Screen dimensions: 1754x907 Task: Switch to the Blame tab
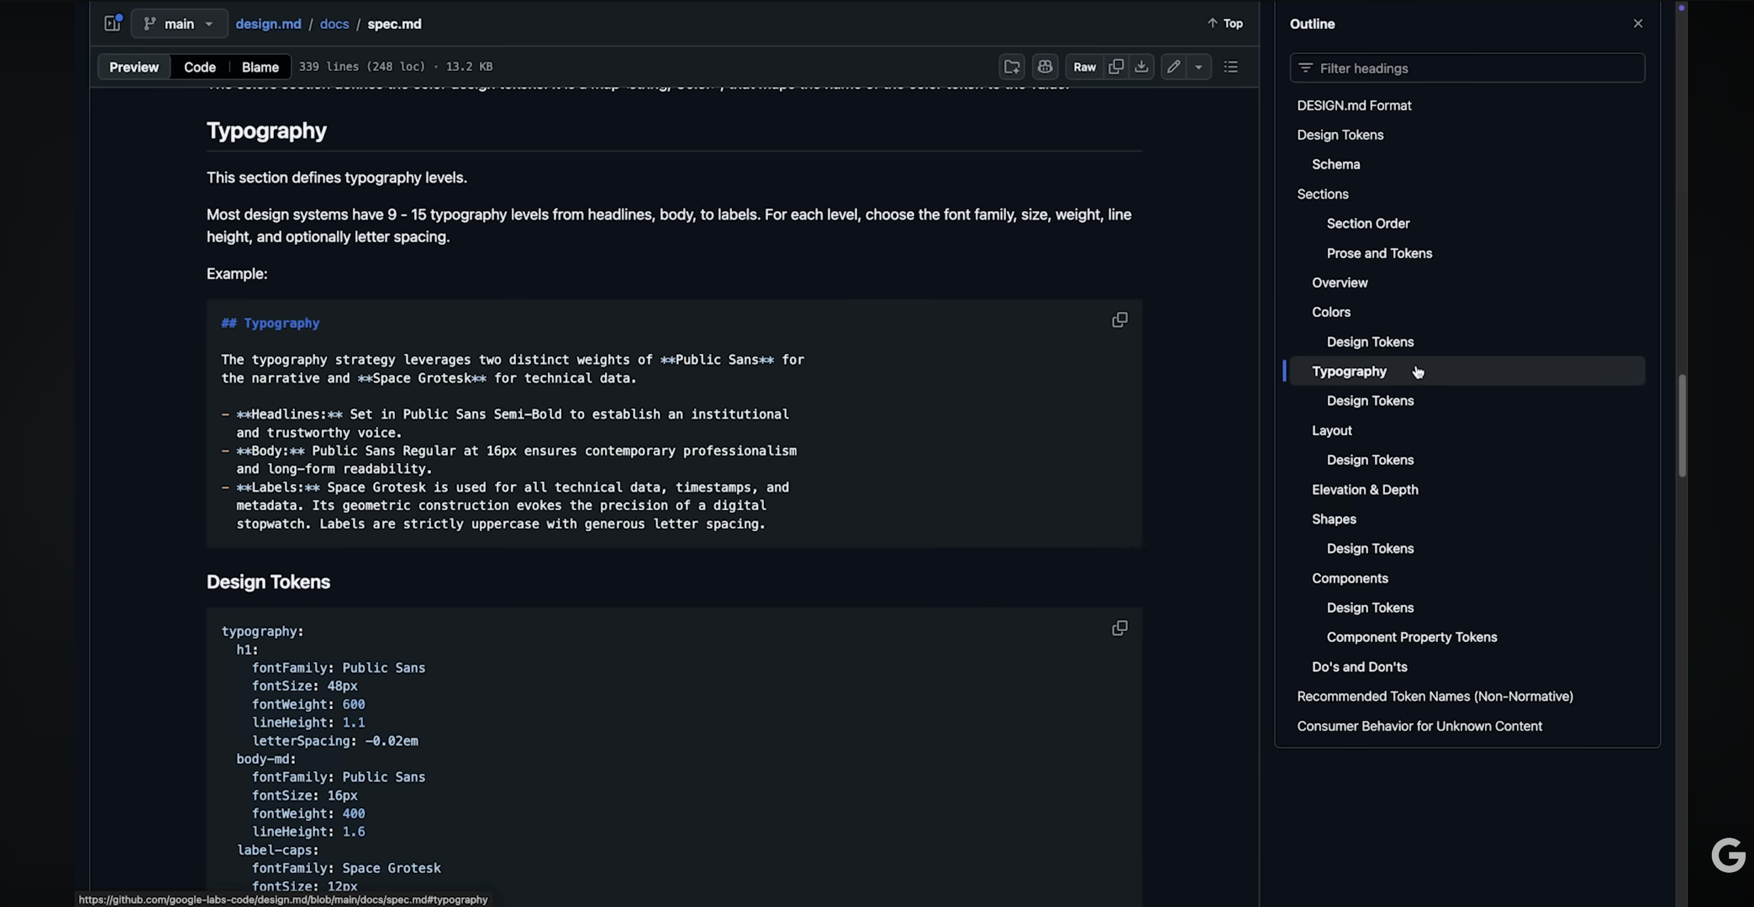click(260, 67)
